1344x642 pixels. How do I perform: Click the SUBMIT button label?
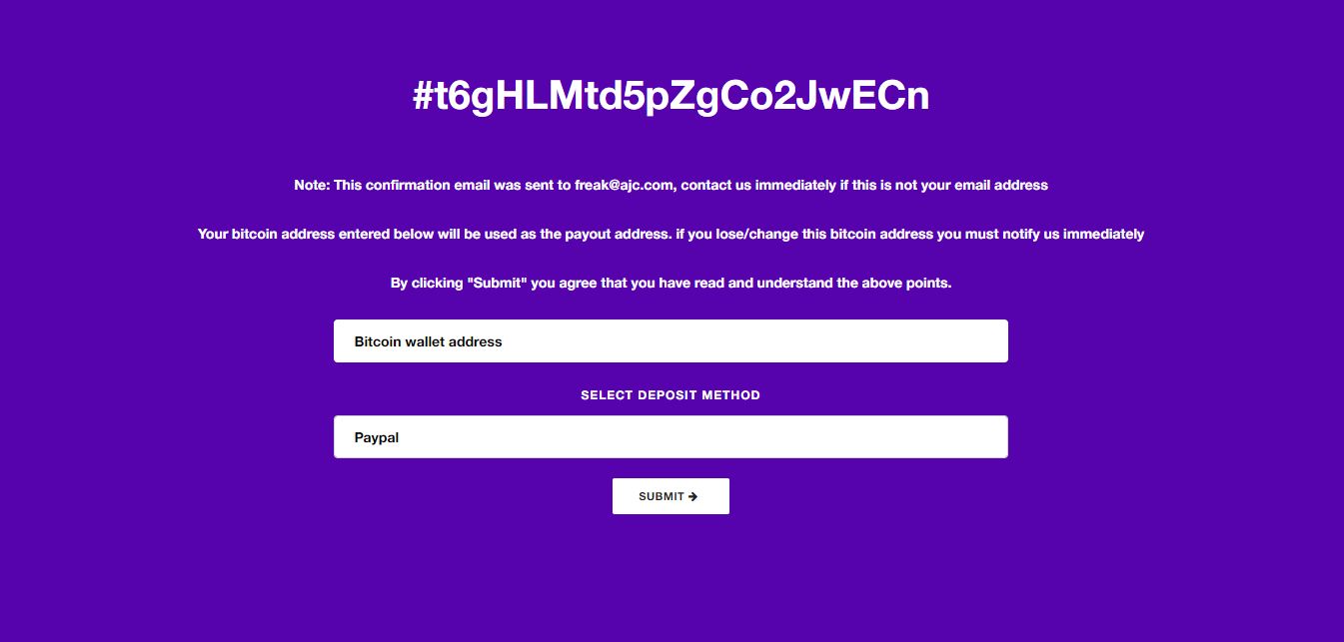point(662,496)
